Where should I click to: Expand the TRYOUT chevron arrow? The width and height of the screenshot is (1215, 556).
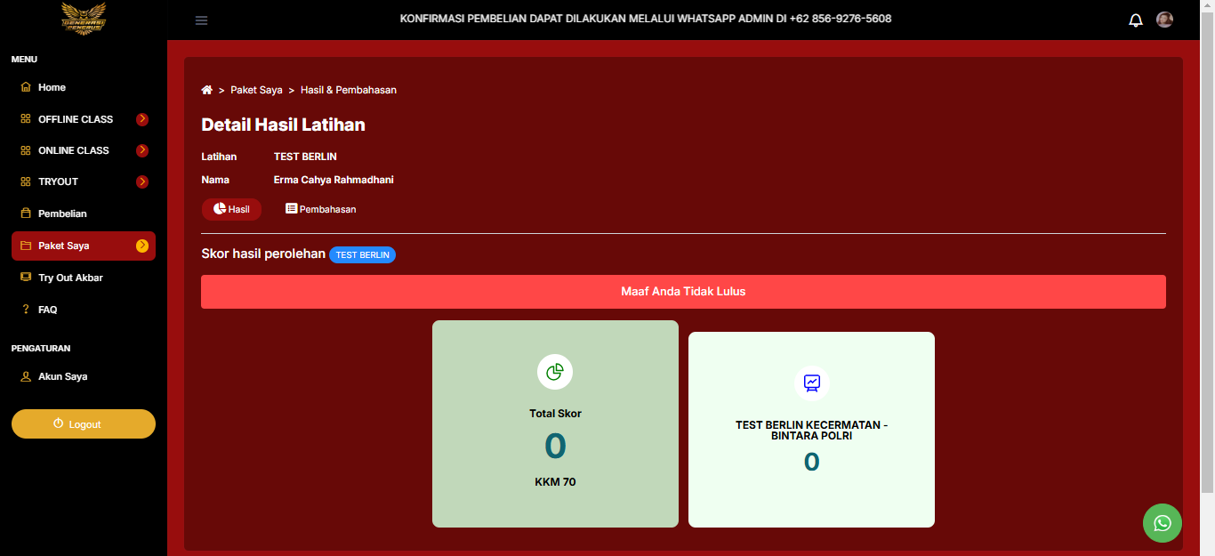[x=142, y=181]
